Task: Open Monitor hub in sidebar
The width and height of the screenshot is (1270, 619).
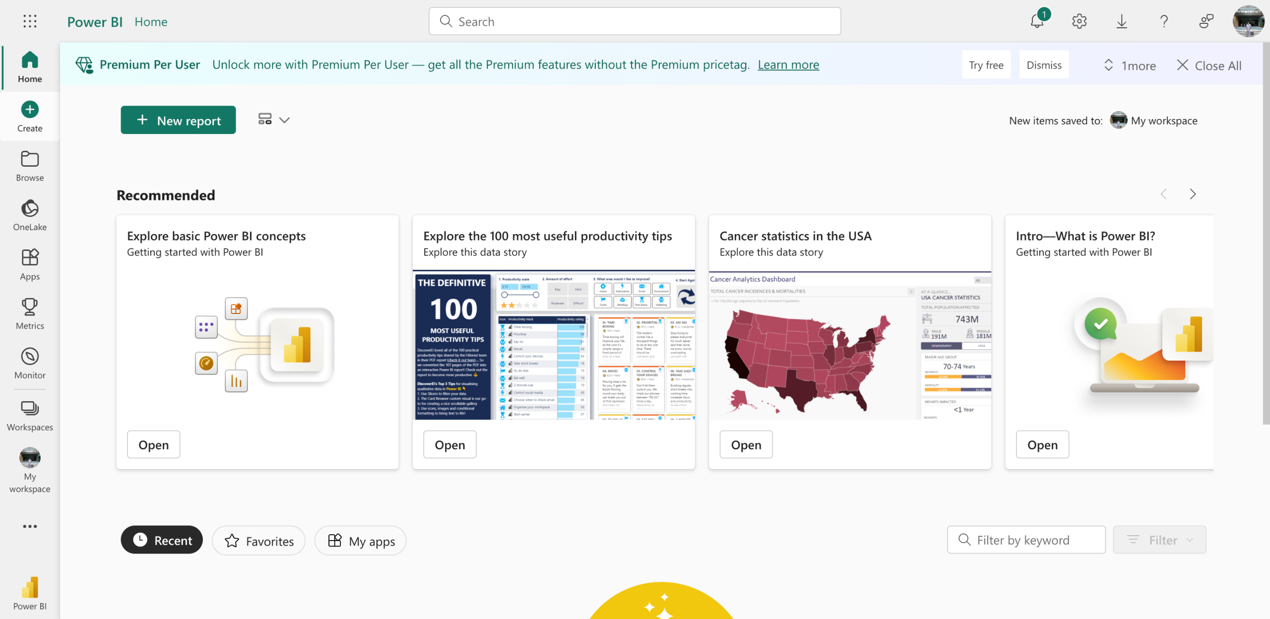Action: click(30, 364)
